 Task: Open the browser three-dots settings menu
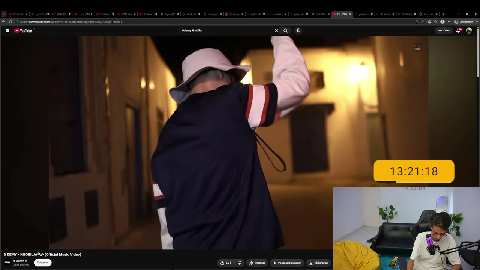tap(449, 22)
